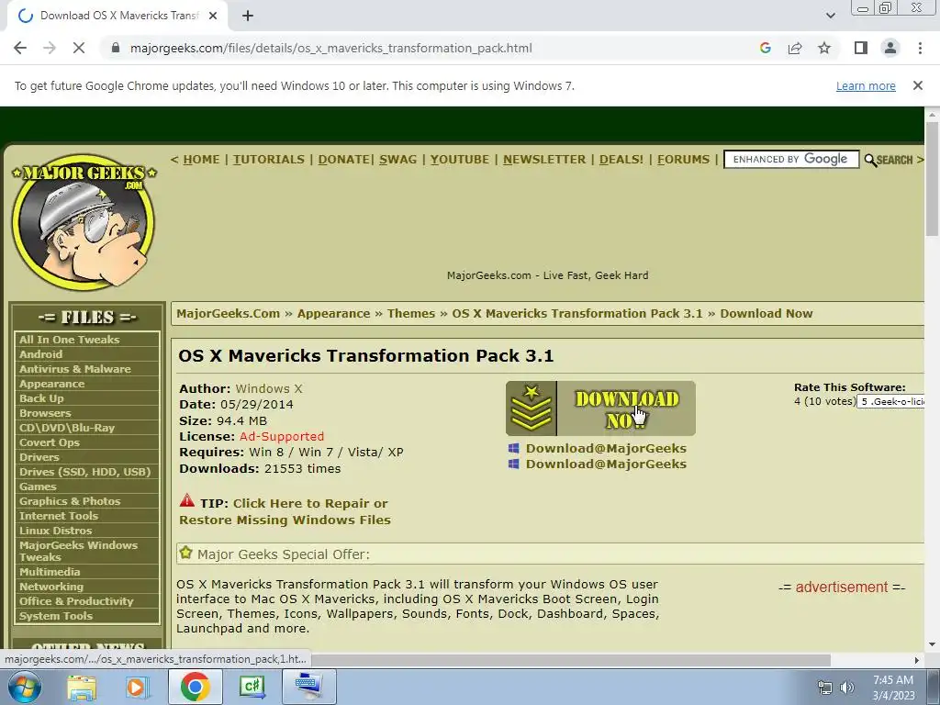Go to the HOME menu item
This screenshot has width=940, height=705.
pyautogui.click(x=201, y=160)
